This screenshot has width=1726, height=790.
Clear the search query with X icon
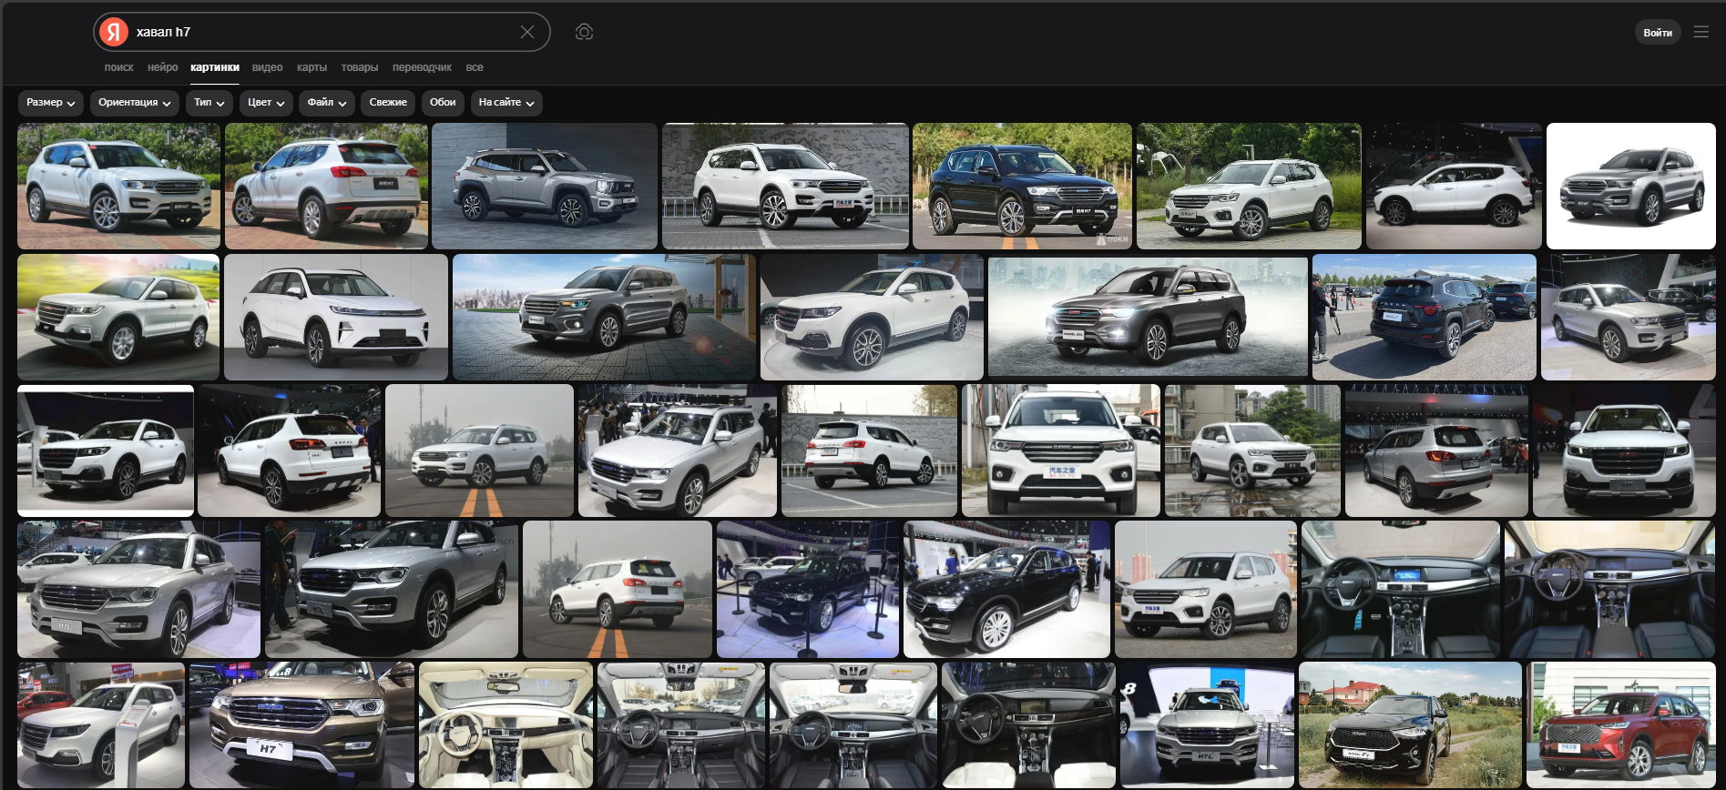527,32
